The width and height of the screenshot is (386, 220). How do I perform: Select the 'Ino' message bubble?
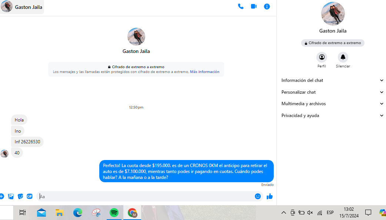pos(18,131)
